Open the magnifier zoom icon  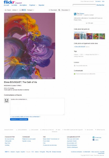[x=59, y=10]
